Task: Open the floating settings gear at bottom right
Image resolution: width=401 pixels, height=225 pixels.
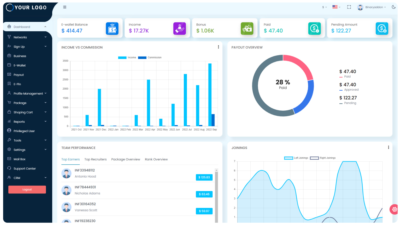Action: 394,209
